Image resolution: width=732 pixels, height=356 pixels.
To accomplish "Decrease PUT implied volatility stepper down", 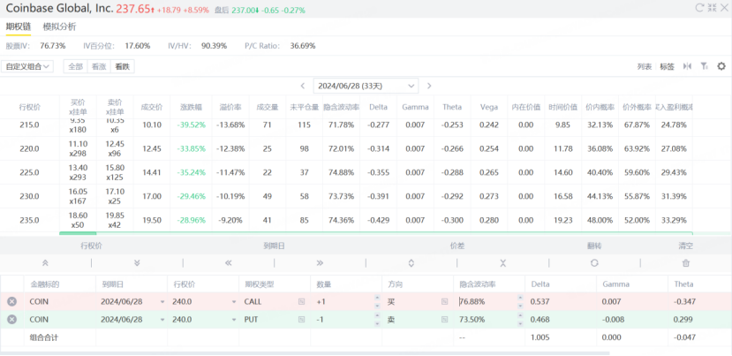I will pos(520,324).
